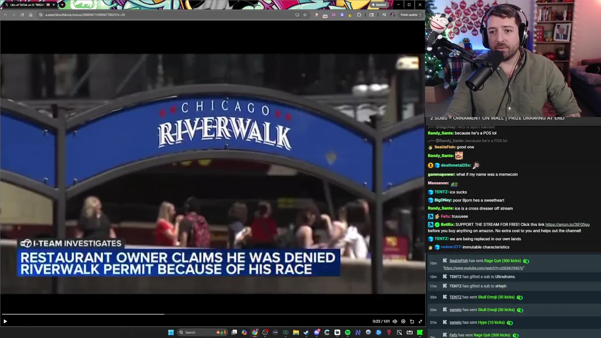The image size is (601, 338).
Task: Exit fullscreen via the collapse arrows icon
Action: click(x=420, y=322)
